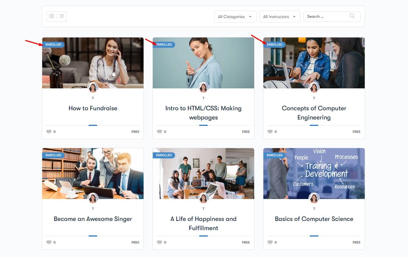Image resolution: width=408 pixels, height=257 pixels.
Task: Click chevron arrow in All Categories filter
Action: [x=250, y=17]
